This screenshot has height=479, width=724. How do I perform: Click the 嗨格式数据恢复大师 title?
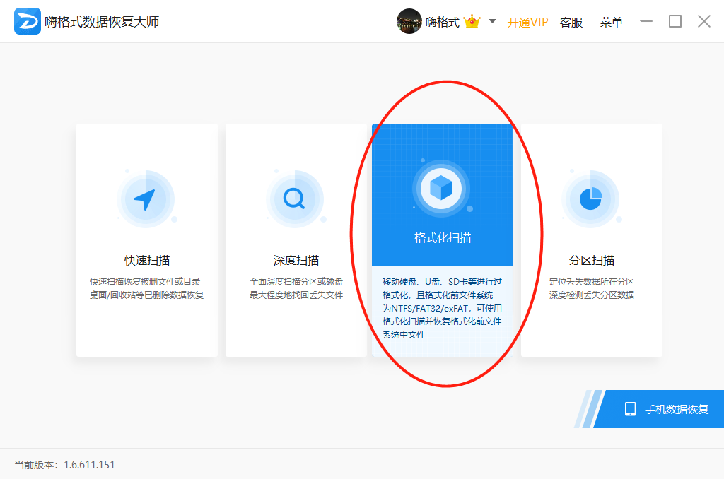tap(102, 22)
